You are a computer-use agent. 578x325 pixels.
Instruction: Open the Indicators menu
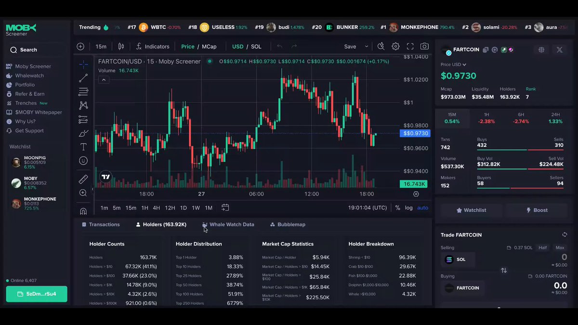tap(153, 47)
